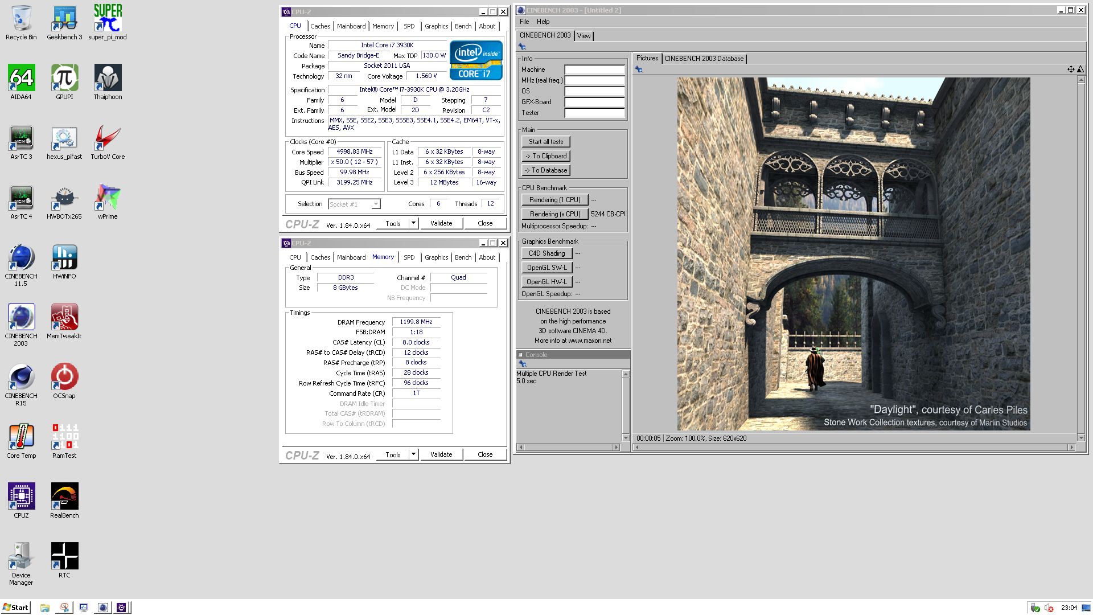Select CINEBENCH 2003 desktop icon

pos(21,325)
